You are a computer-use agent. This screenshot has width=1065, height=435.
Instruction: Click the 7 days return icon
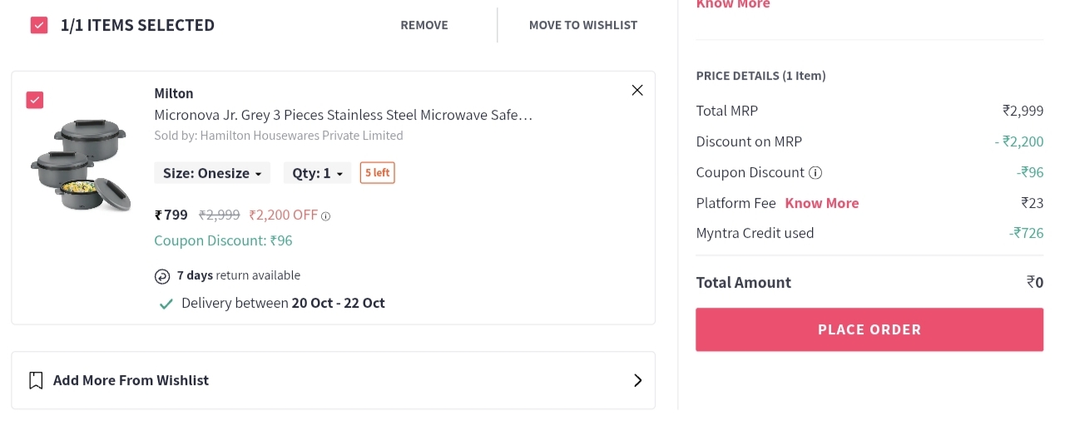[x=162, y=276]
